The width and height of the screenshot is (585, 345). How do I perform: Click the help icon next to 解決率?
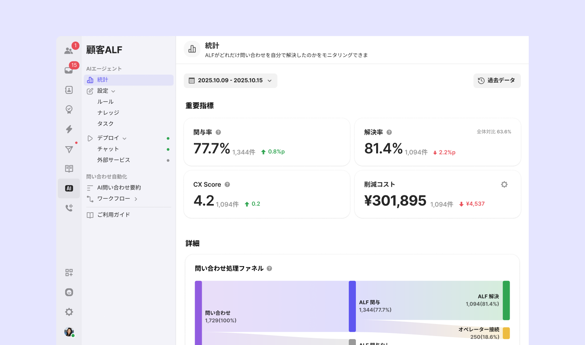(389, 132)
